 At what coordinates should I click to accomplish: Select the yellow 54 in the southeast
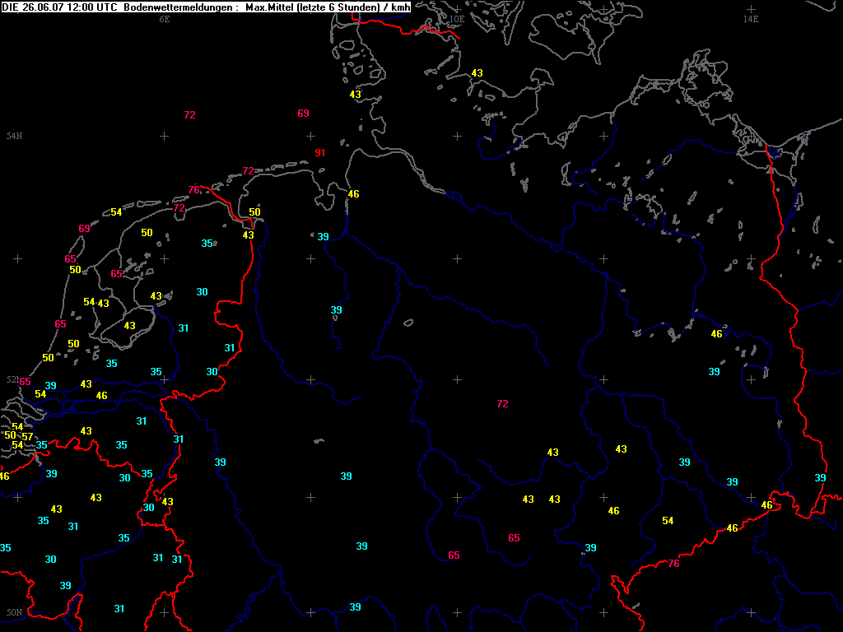pyautogui.click(x=668, y=521)
